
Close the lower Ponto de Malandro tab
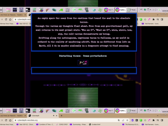click(25, 116)
